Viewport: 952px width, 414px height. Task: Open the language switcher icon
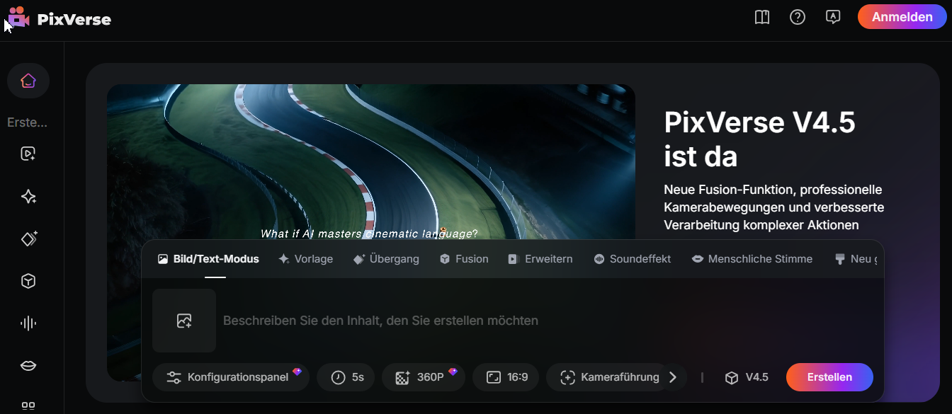(833, 17)
